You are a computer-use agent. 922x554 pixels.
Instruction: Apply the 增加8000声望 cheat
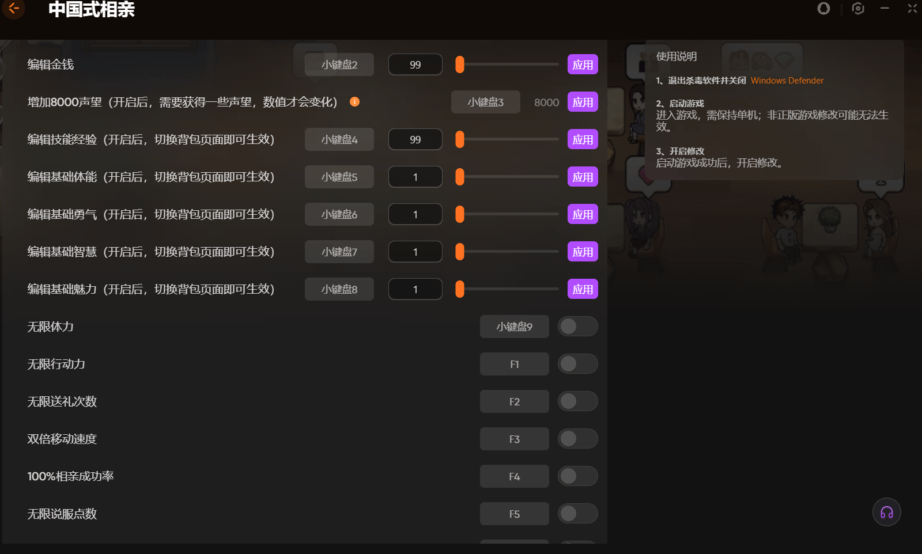[583, 102]
